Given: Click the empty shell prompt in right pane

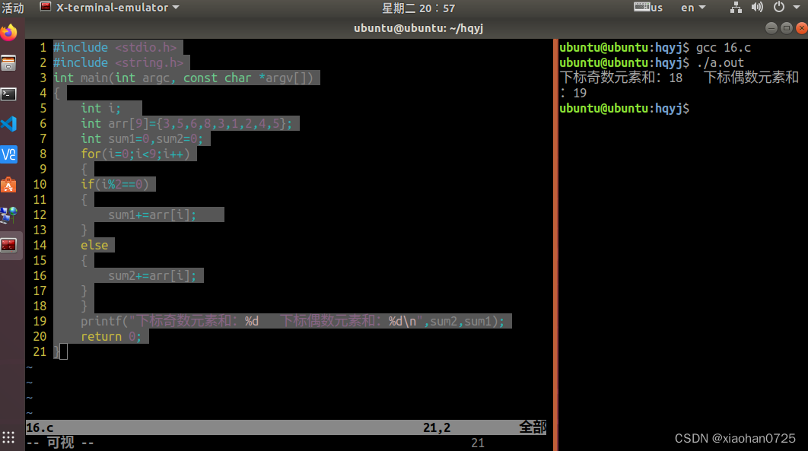Looking at the screenshot, I should point(624,109).
